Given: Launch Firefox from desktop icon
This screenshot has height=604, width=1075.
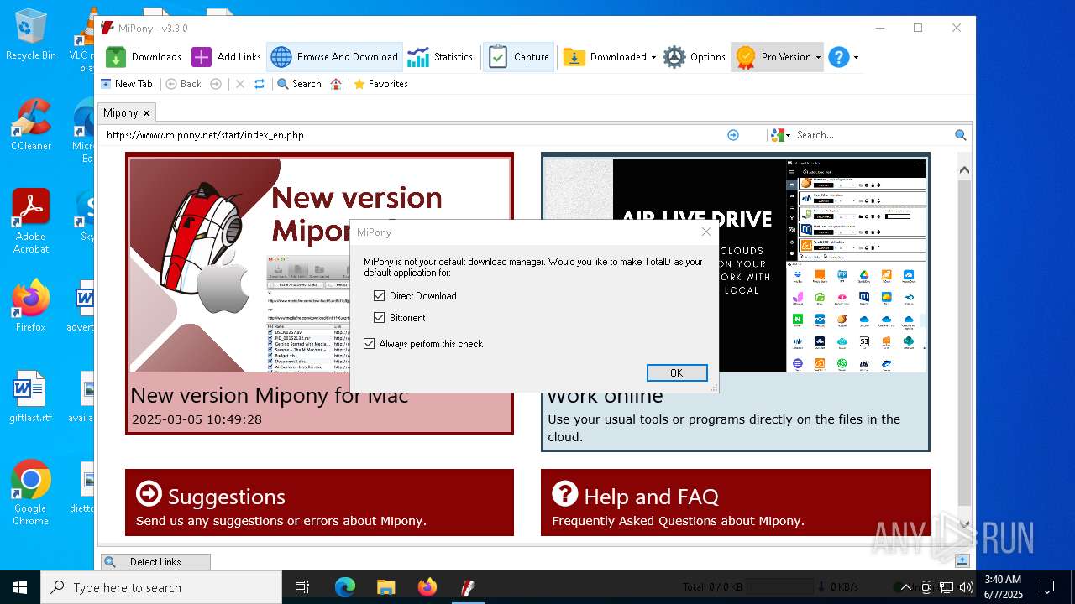Looking at the screenshot, I should pos(31,306).
